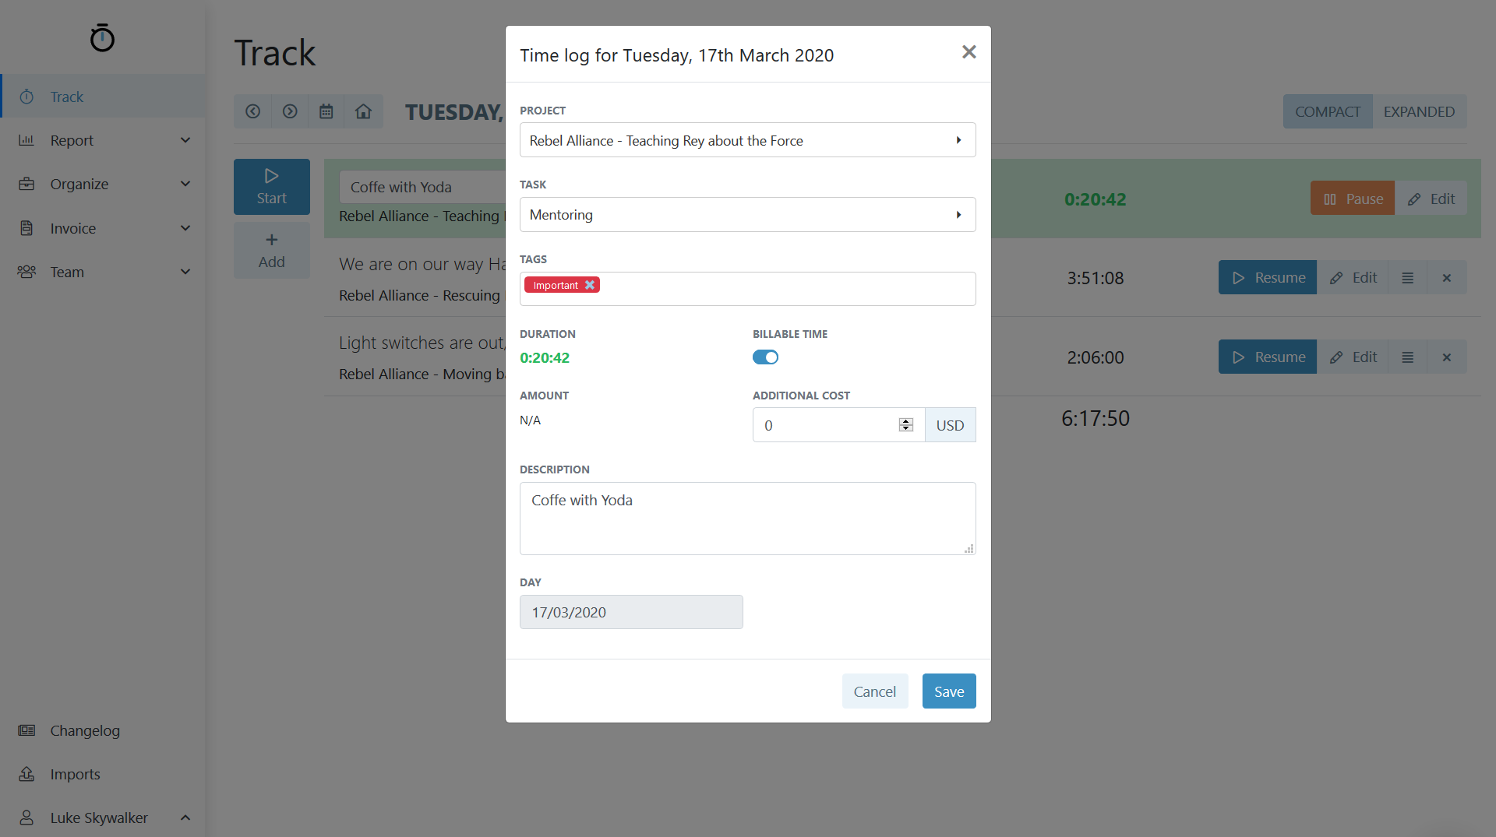This screenshot has height=837, width=1496.
Task: Switch to COMPACT view
Action: pos(1327,111)
